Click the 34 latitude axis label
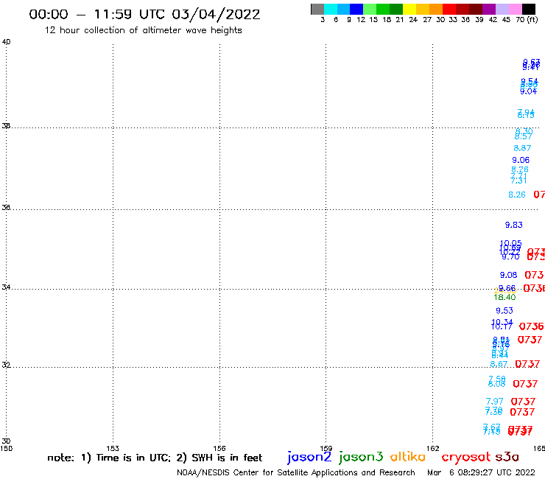 point(6,287)
